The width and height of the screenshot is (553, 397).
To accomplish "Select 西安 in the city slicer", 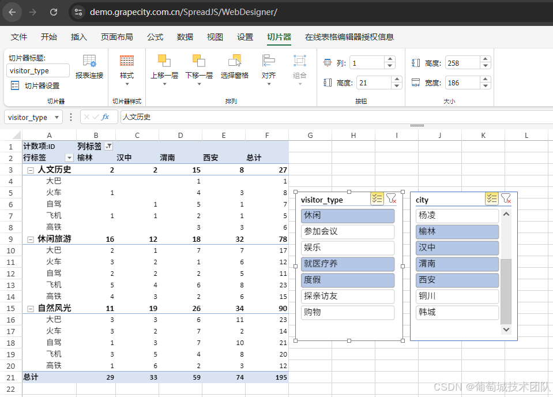I will pos(457,280).
